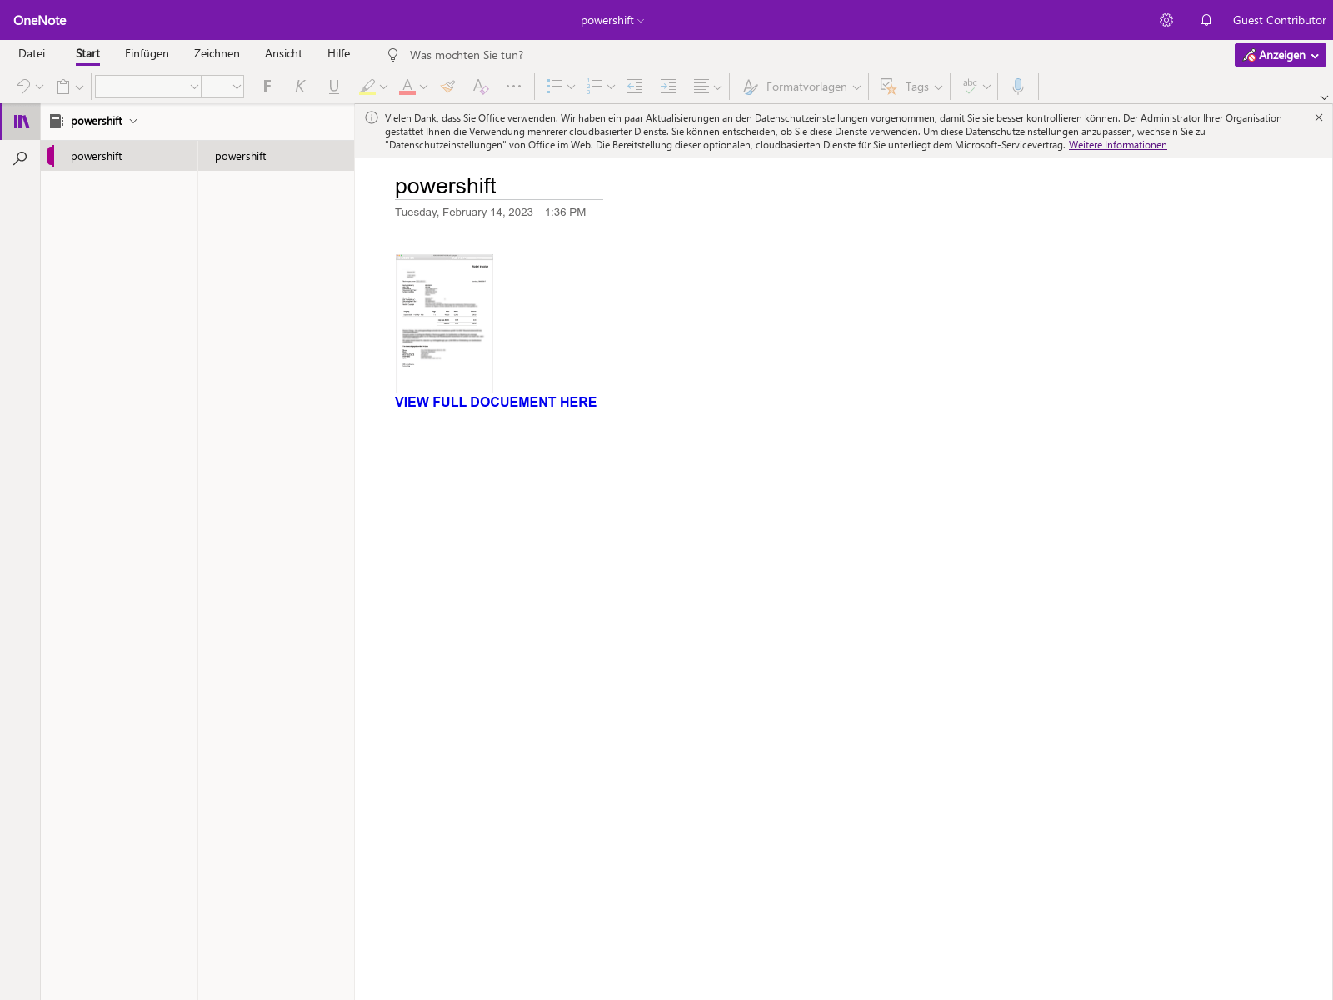Open the Einfügen tab
Viewport: 1333px width, 1000px height.
pyautogui.click(x=147, y=53)
